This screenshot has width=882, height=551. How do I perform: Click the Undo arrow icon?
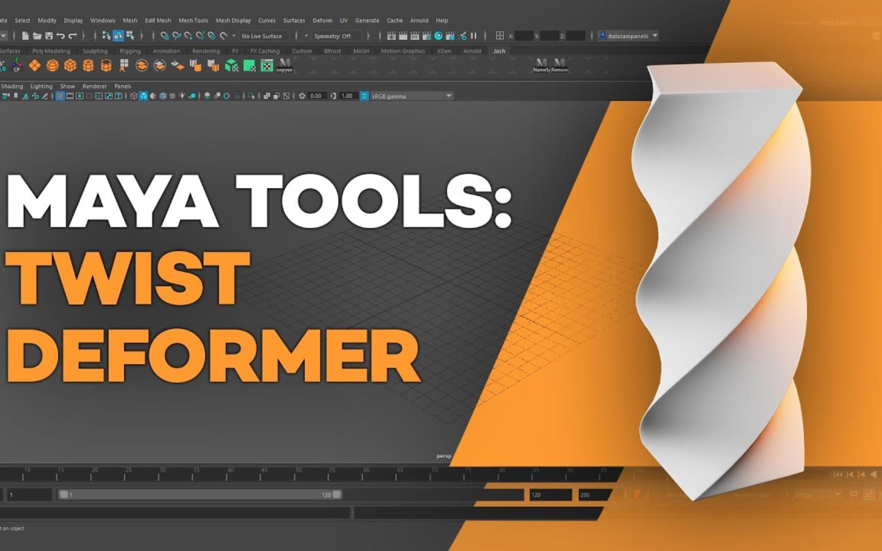pyautogui.click(x=60, y=36)
